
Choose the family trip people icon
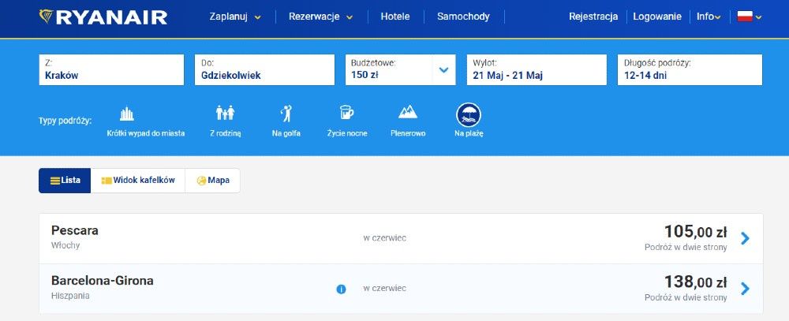[x=226, y=113]
